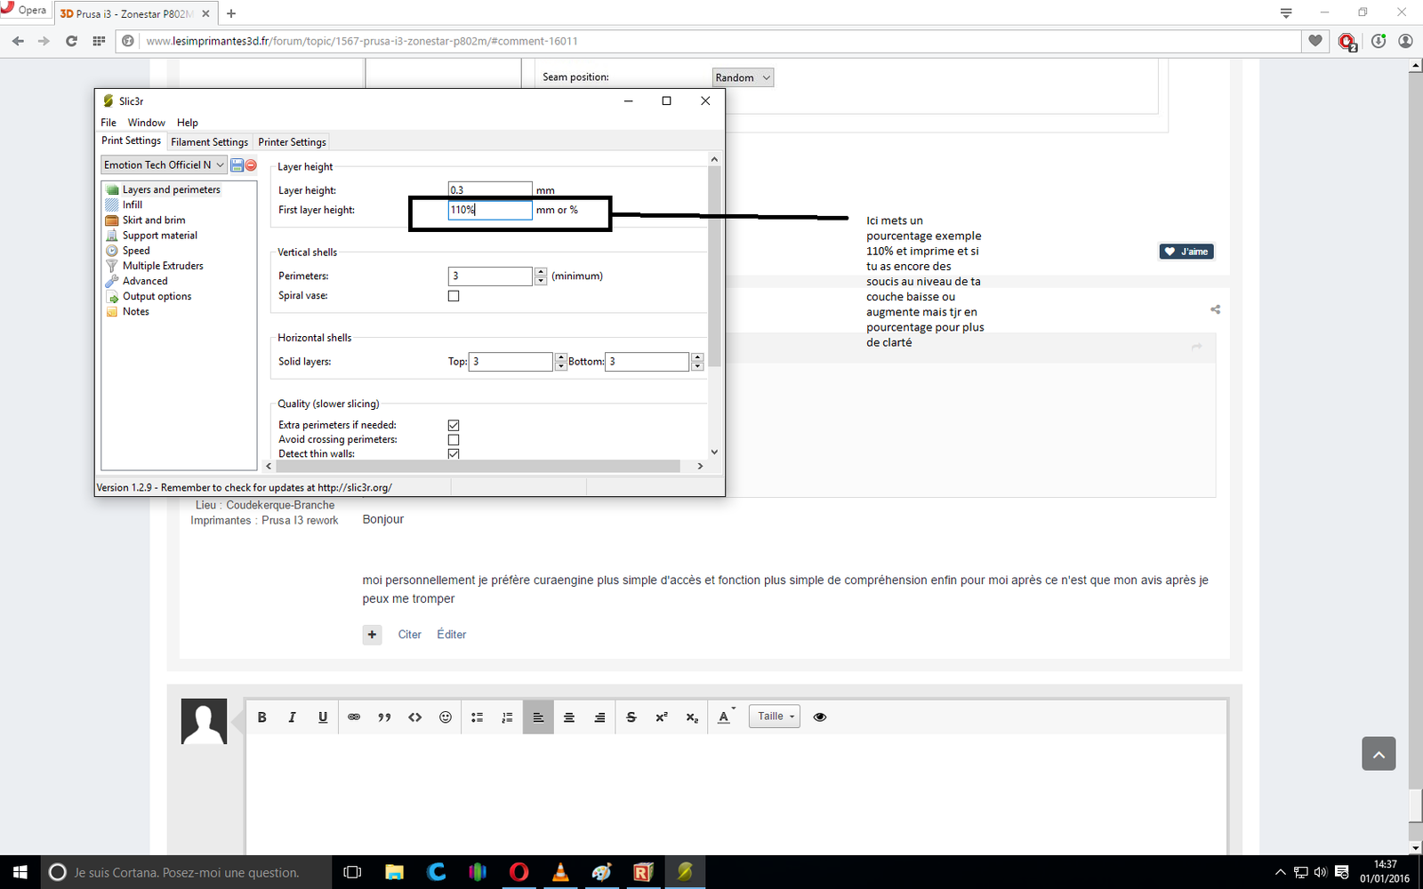Increase the Perimeters value with the up arrow
Screen dimensions: 1423x889
(541, 272)
